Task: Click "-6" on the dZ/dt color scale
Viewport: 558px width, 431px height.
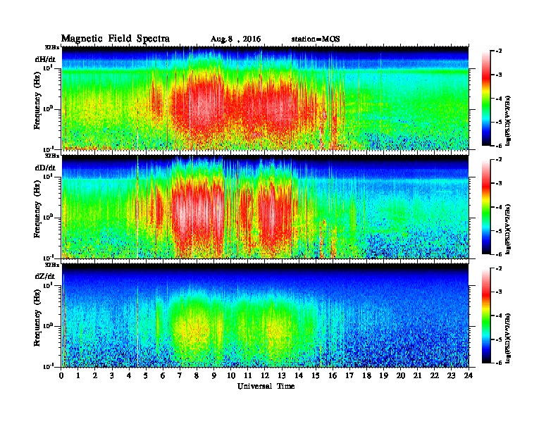Action: 499,363
